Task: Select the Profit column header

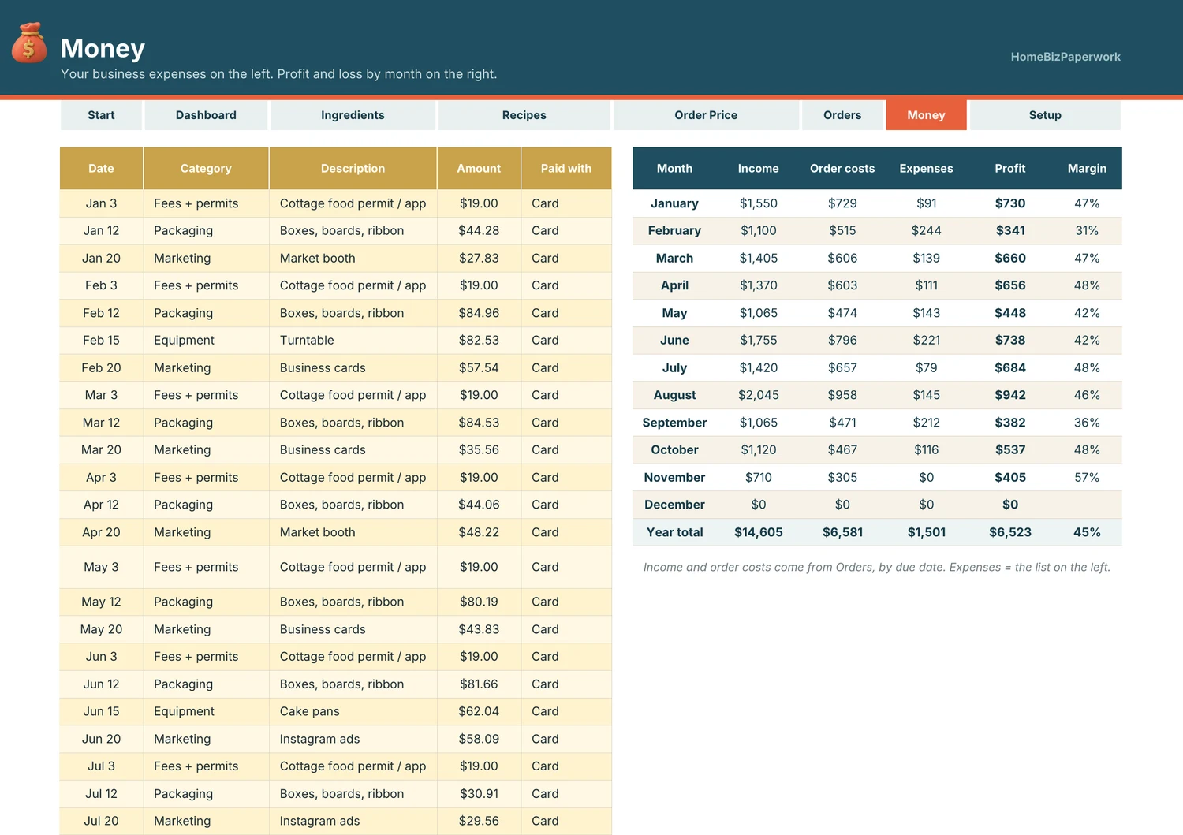Action: tap(1010, 169)
